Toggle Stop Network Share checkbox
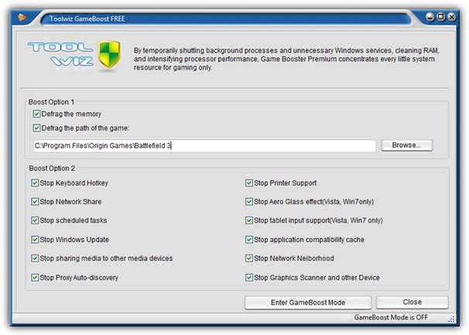The height and width of the screenshot is (335, 469). pyautogui.click(x=35, y=202)
